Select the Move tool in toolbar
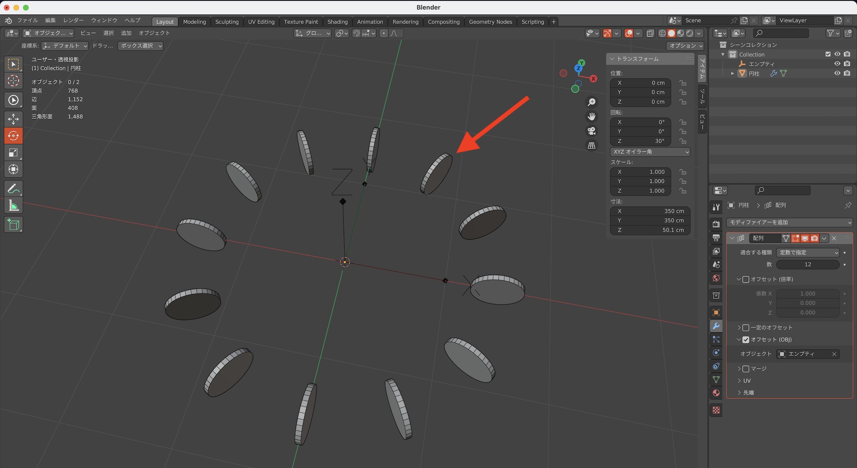 [x=13, y=119]
